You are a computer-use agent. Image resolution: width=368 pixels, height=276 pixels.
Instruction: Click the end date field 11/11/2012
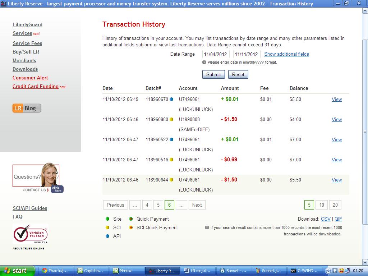(247, 54)
